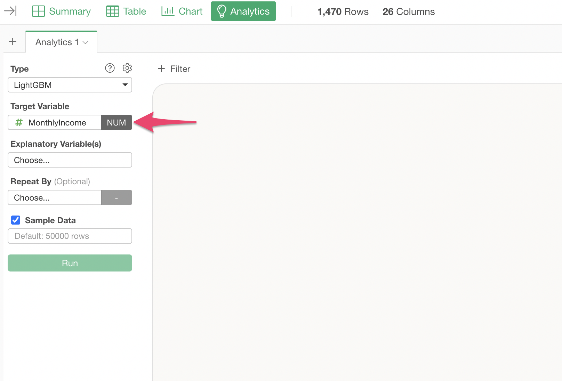
Task: Click the Table view icon
Action: pyautogui.click(x=112, y=11)
